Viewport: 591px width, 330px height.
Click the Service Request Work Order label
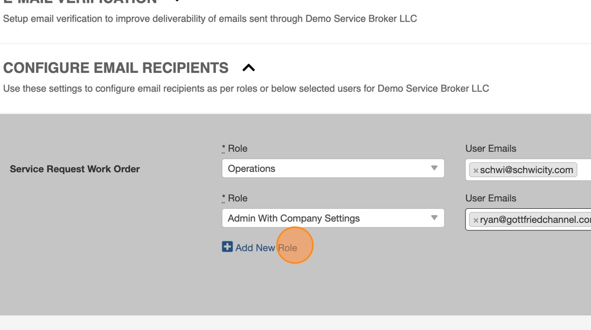75,169
